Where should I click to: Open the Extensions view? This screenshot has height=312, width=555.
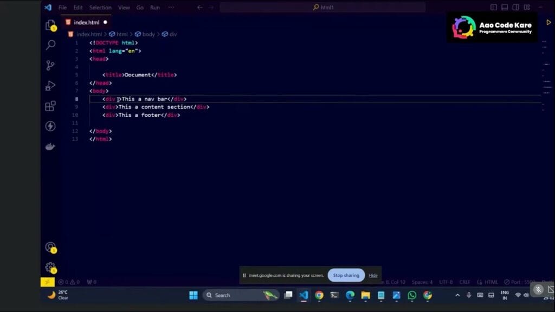click(50, 106)
